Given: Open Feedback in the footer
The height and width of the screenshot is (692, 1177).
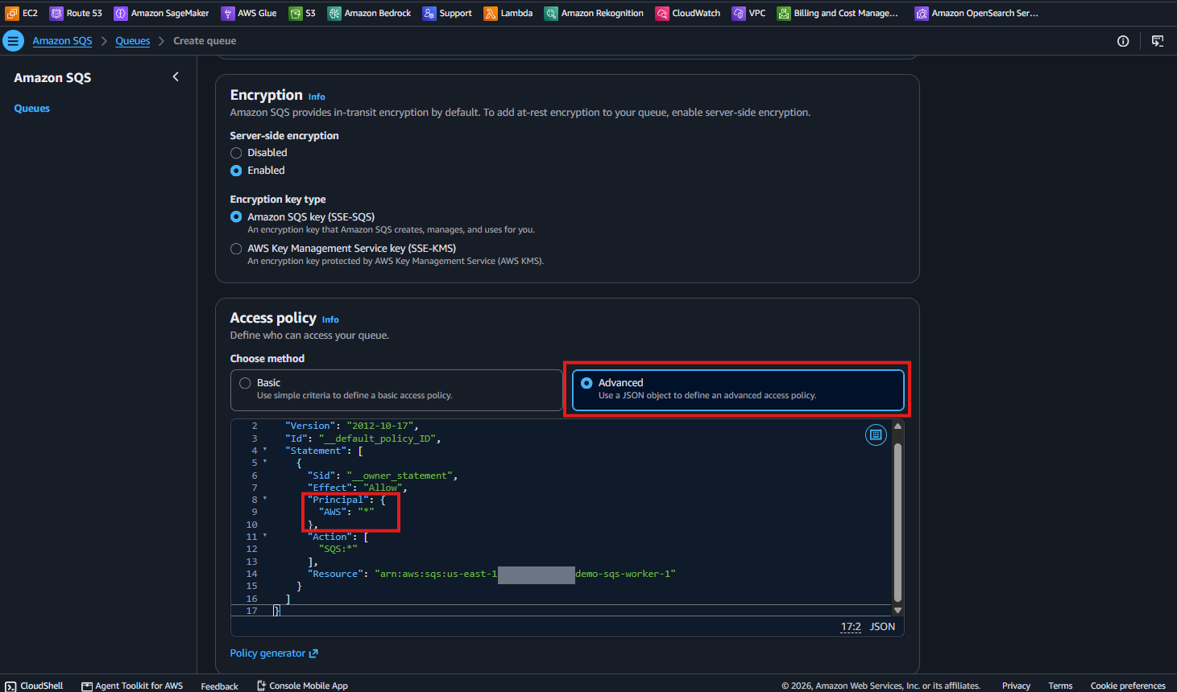Looking at the screenshot, I should (219, 686).
